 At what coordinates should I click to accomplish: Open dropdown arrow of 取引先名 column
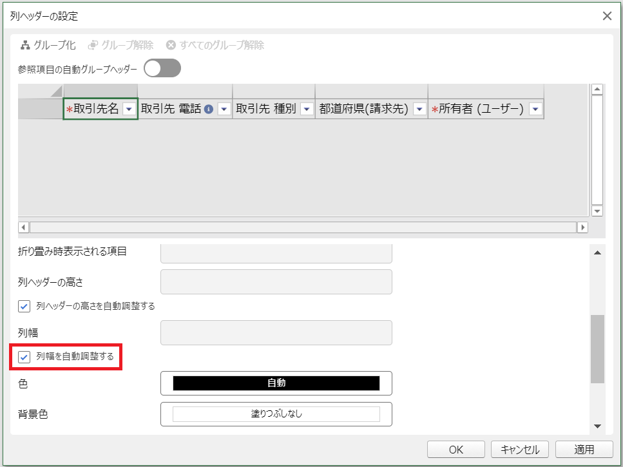click(x=129, y=109)
